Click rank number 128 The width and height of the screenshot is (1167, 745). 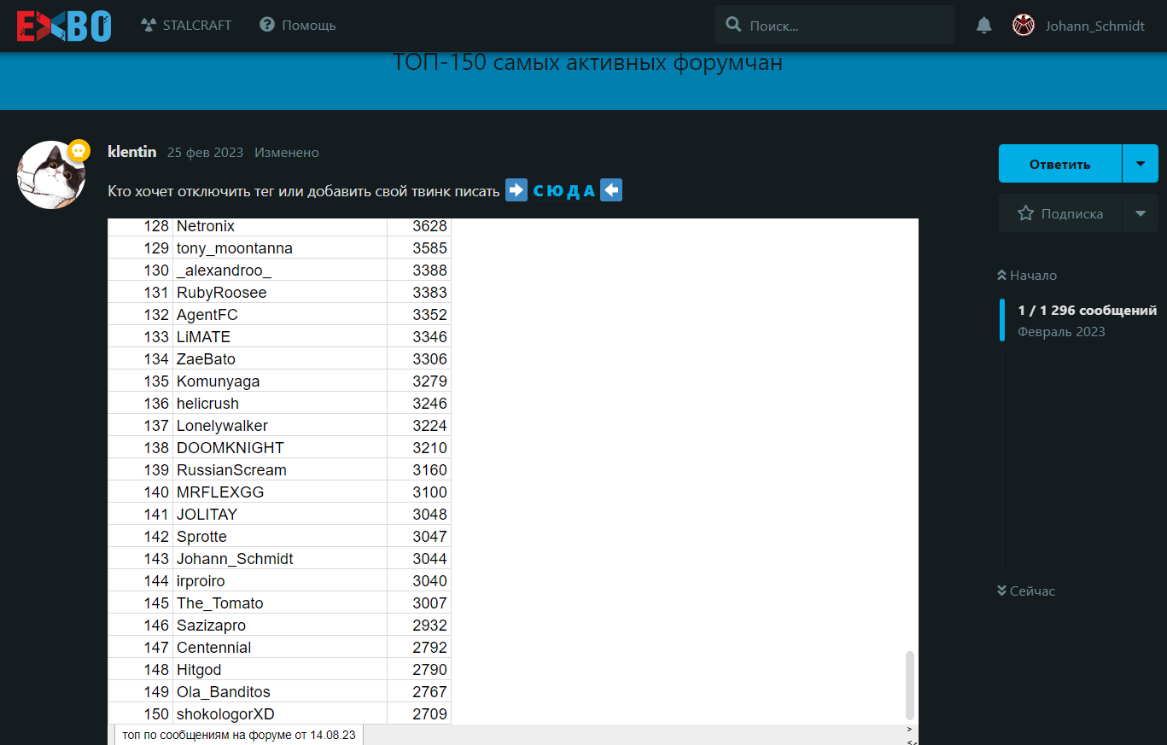(x=156, y=226)
